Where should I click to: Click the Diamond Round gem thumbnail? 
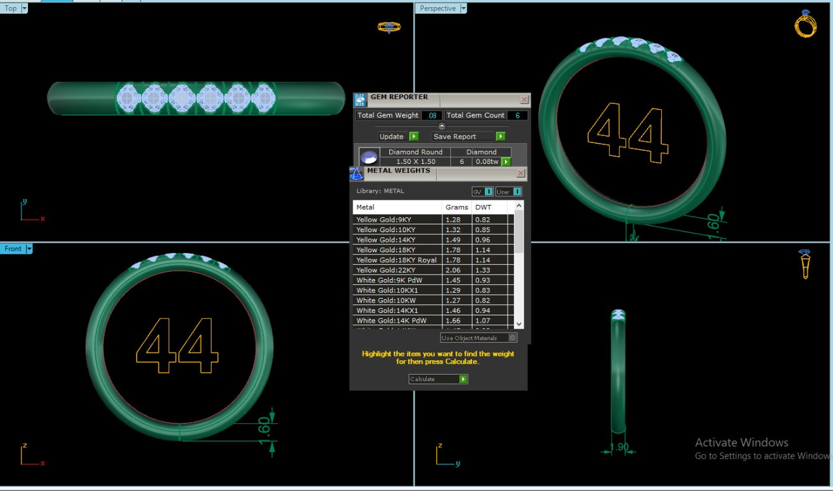click(x=369, y=157)
